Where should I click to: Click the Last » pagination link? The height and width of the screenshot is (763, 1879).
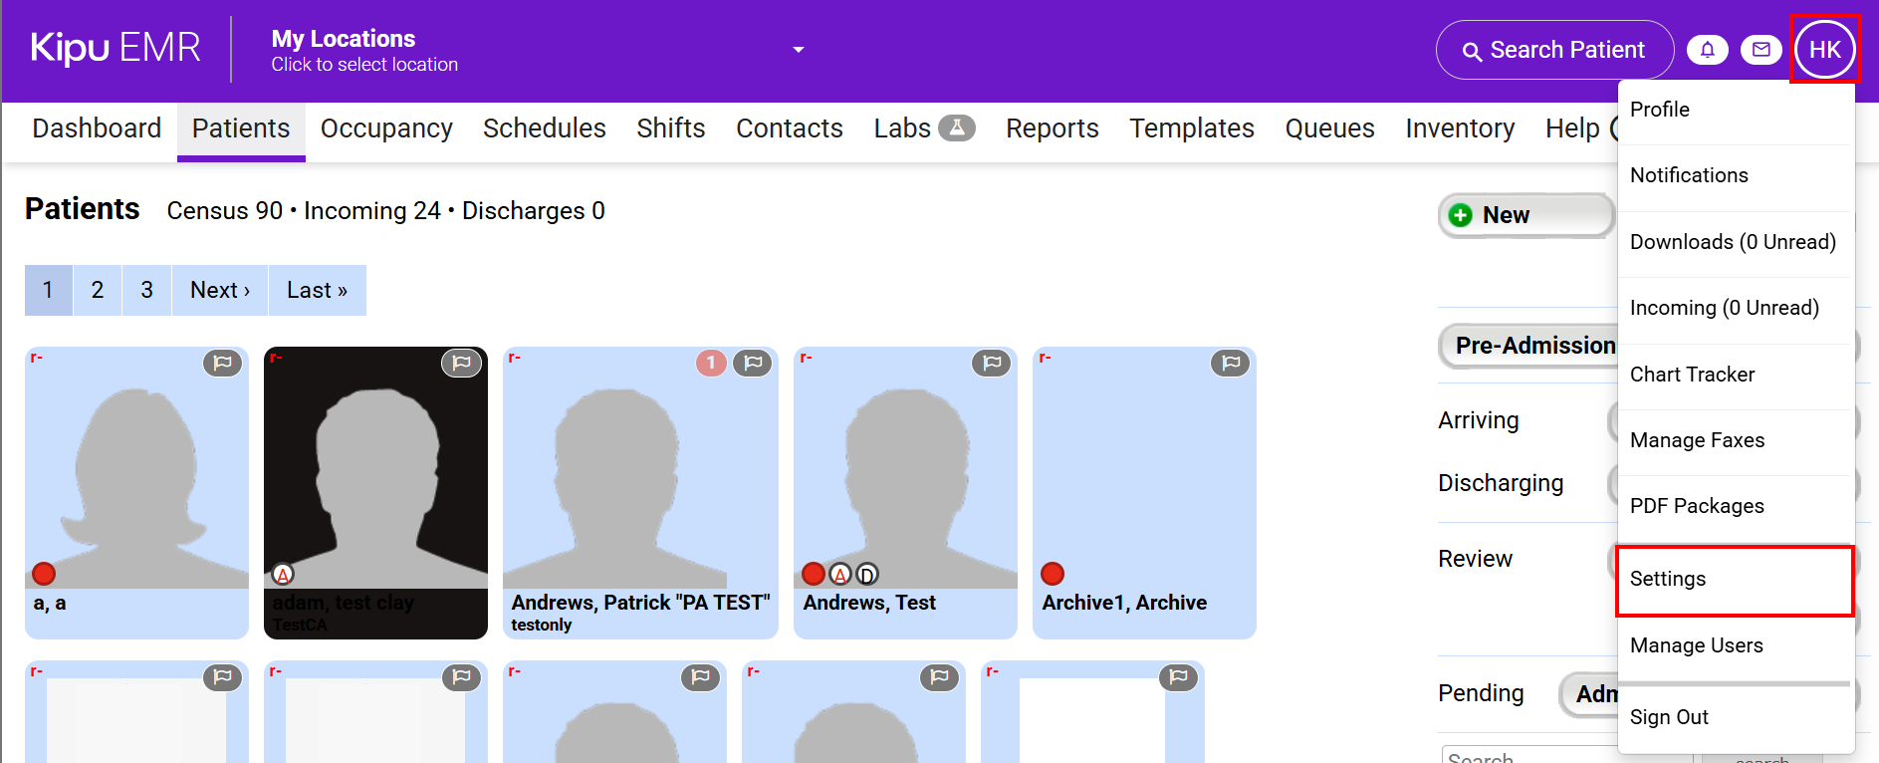tap(317, 290)
